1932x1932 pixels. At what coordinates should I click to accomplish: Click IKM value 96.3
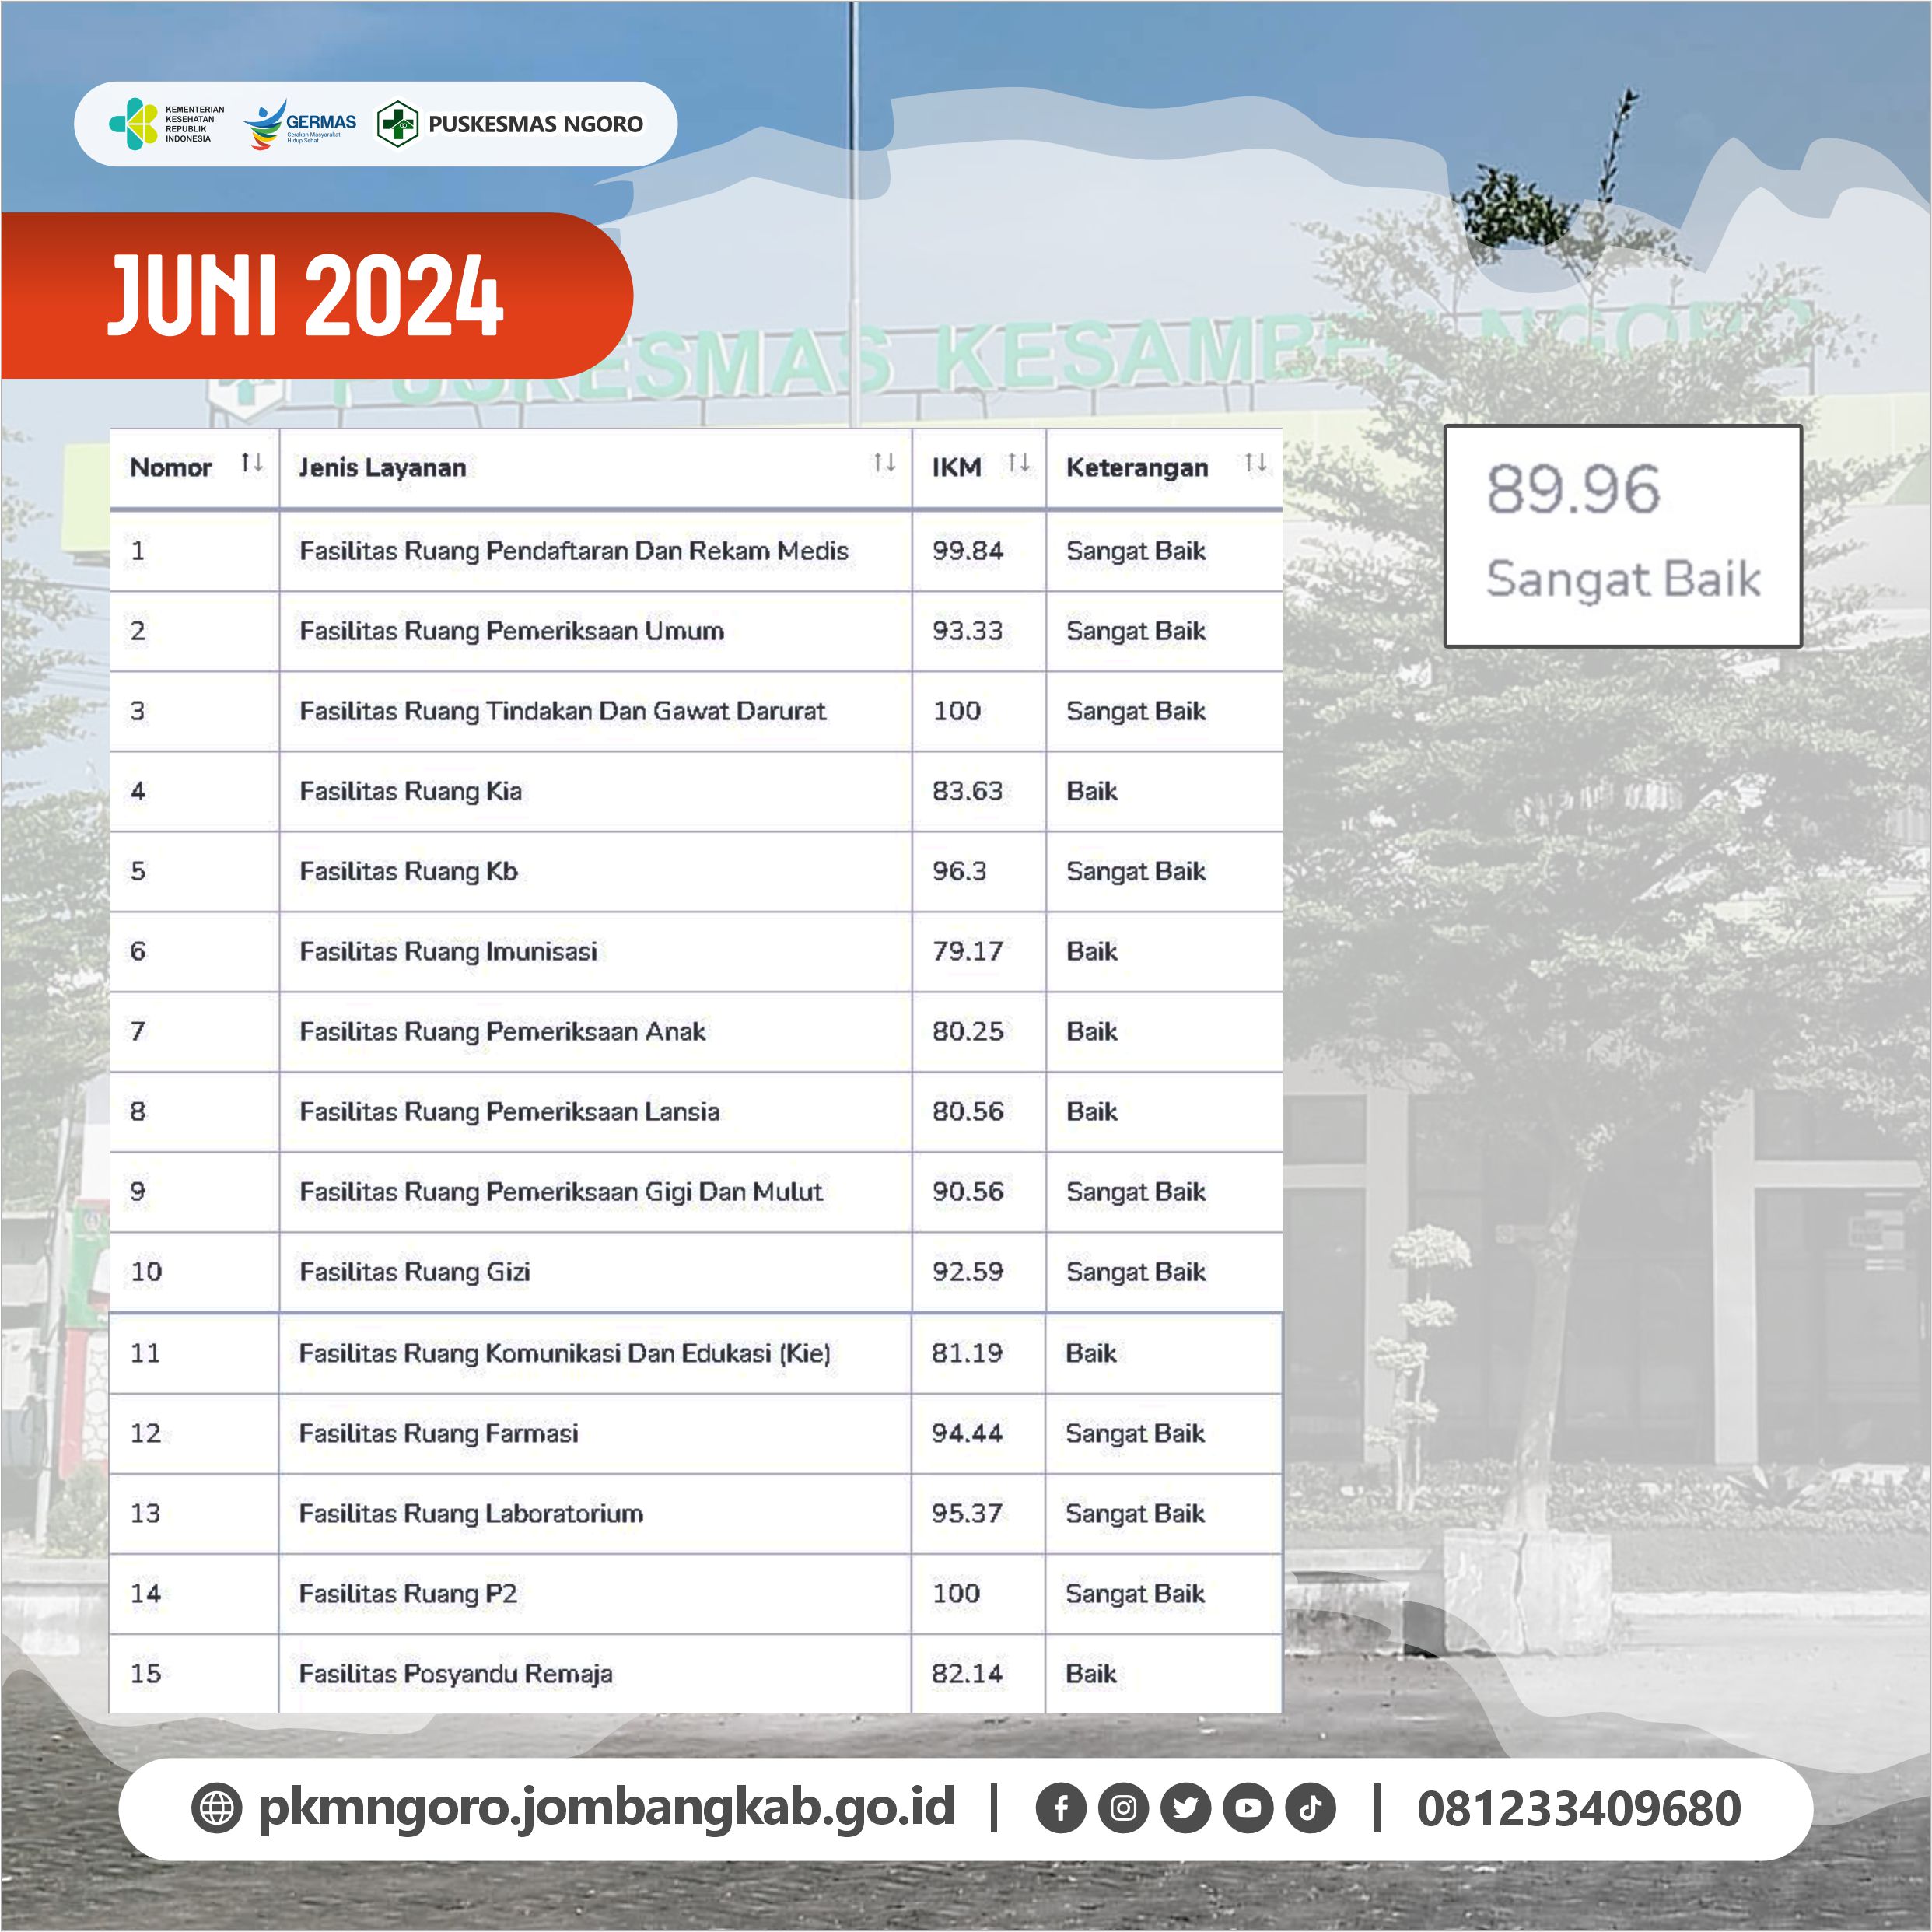tap(959, 871)
